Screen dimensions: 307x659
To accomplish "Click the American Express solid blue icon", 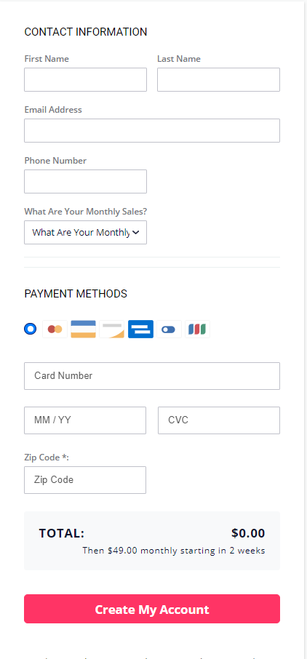I will tap(140, 329).
